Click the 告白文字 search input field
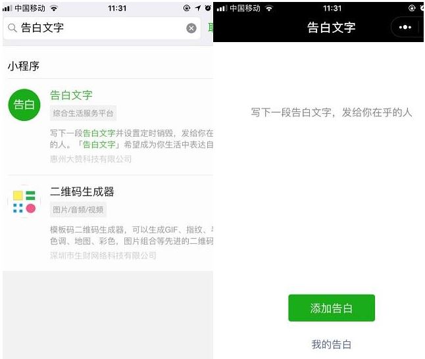Screen dimensions: 425x359 click(x=102, y=28)
